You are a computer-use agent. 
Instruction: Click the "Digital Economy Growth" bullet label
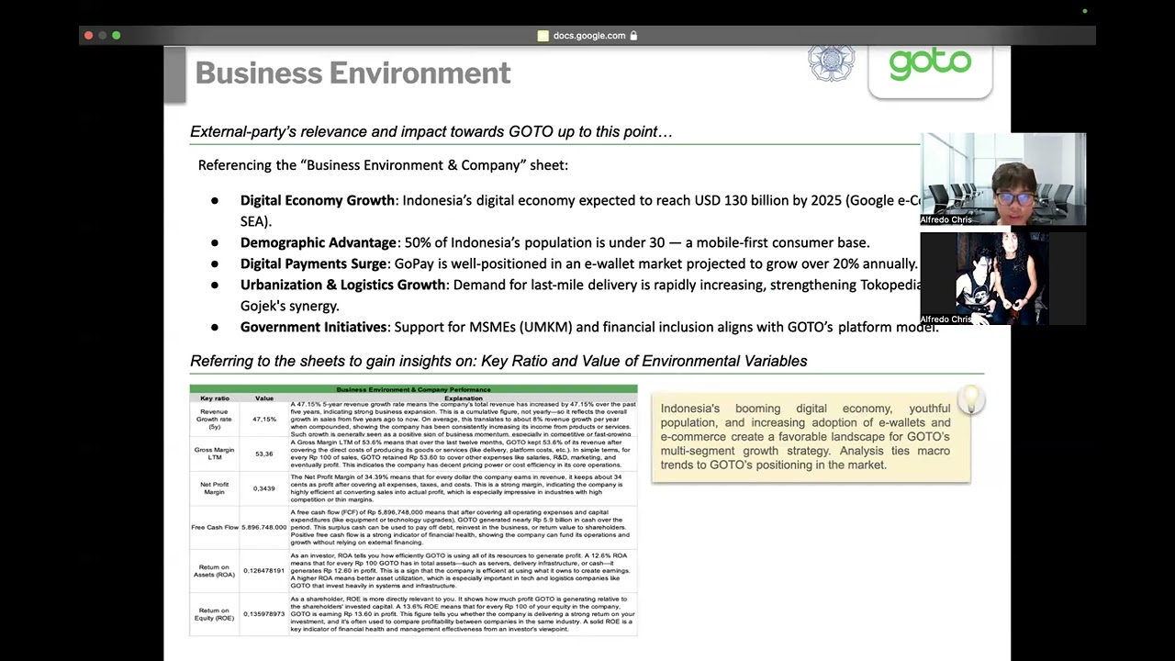click(318, 200)
